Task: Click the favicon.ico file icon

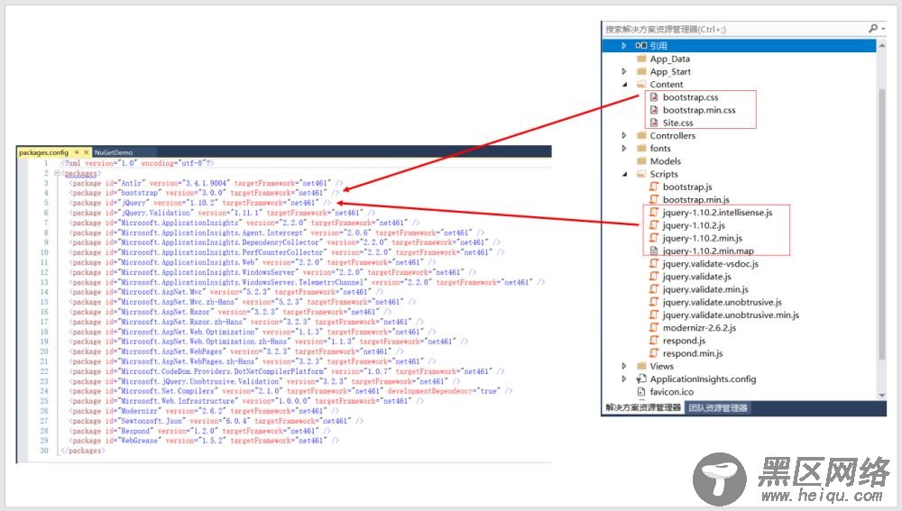Action: (641, 391)
